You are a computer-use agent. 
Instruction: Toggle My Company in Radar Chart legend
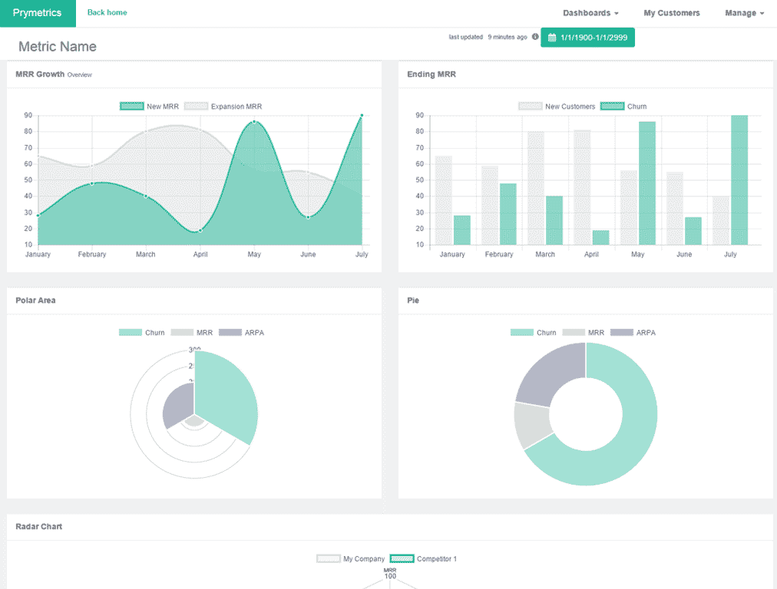tap(351, 559)
